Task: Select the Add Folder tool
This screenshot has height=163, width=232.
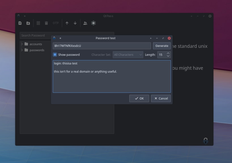Action: (x=28, y=23)
